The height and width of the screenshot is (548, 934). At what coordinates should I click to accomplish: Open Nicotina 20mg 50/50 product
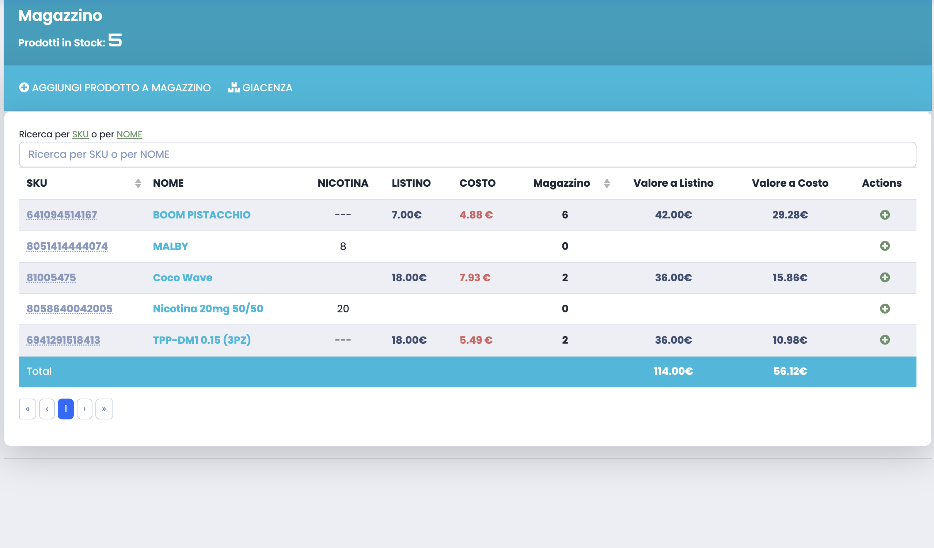tap(208, 309)
